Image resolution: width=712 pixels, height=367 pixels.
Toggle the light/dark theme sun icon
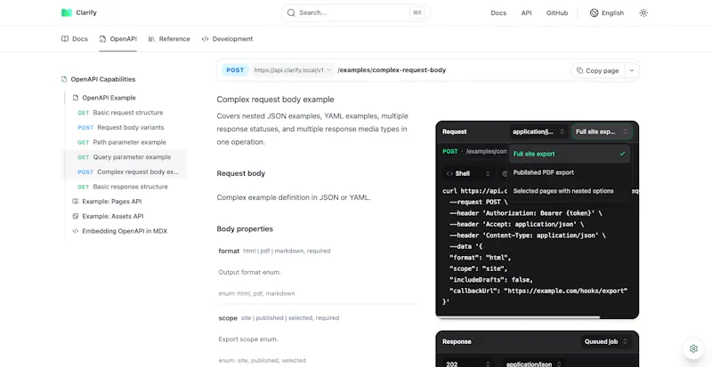(643, 12)
